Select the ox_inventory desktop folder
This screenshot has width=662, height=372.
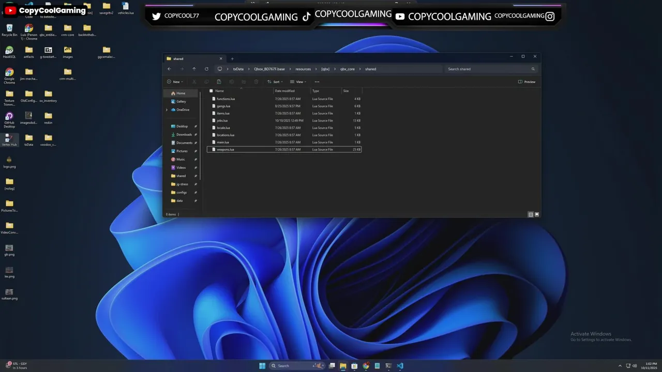click(48, 96)
